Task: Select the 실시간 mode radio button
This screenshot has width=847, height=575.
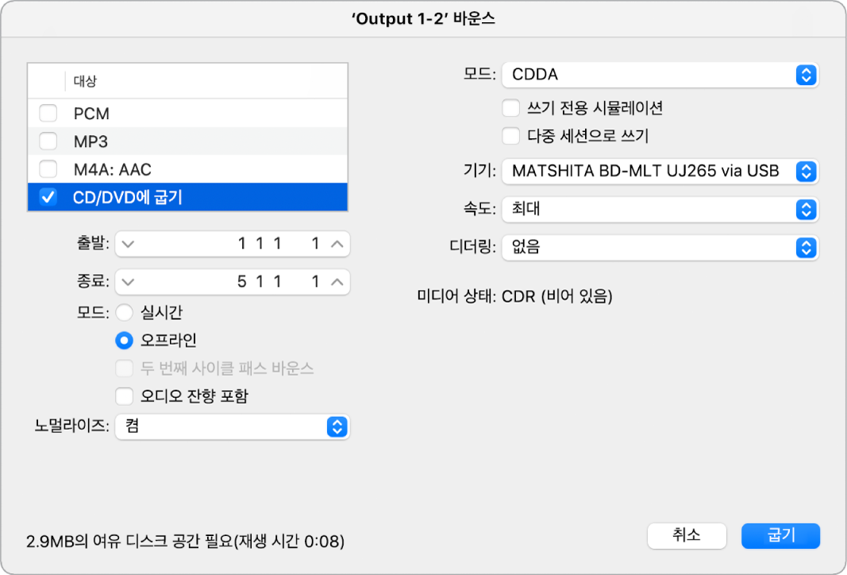Action: pyautogui.click(x=125, y=313)
